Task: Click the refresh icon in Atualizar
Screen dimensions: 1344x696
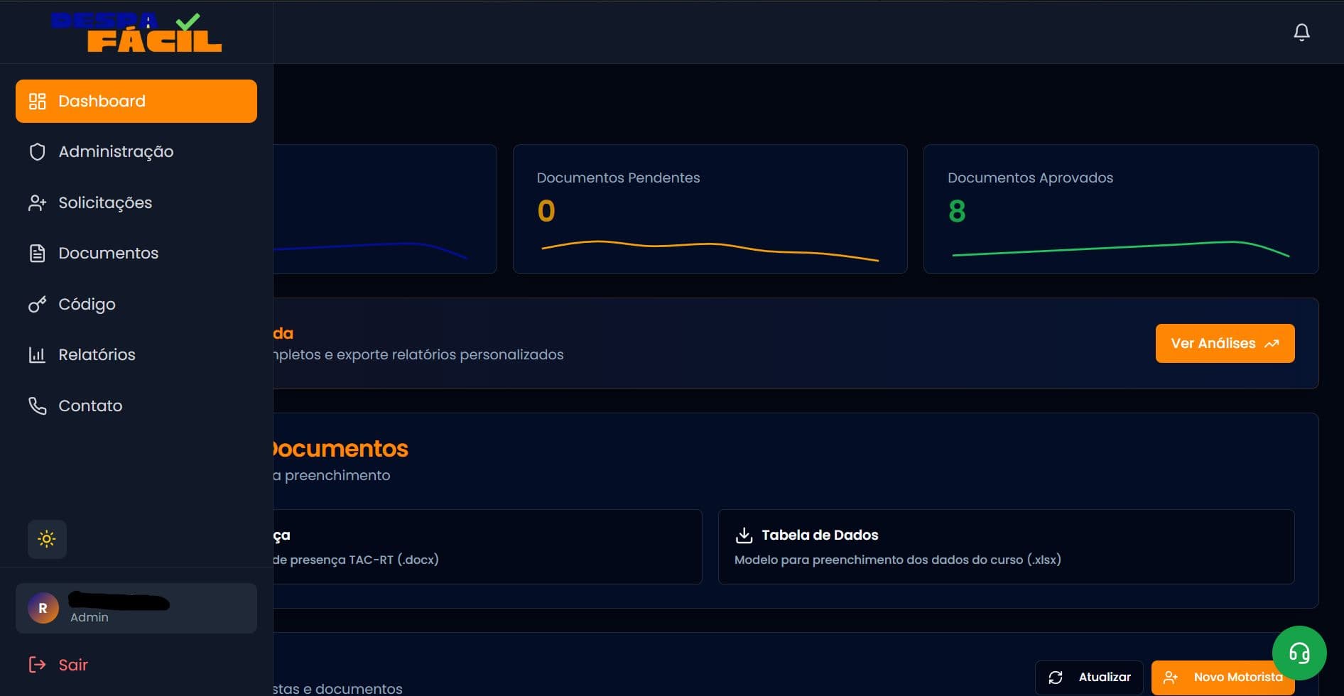Action: click(x=1056, y=678)
